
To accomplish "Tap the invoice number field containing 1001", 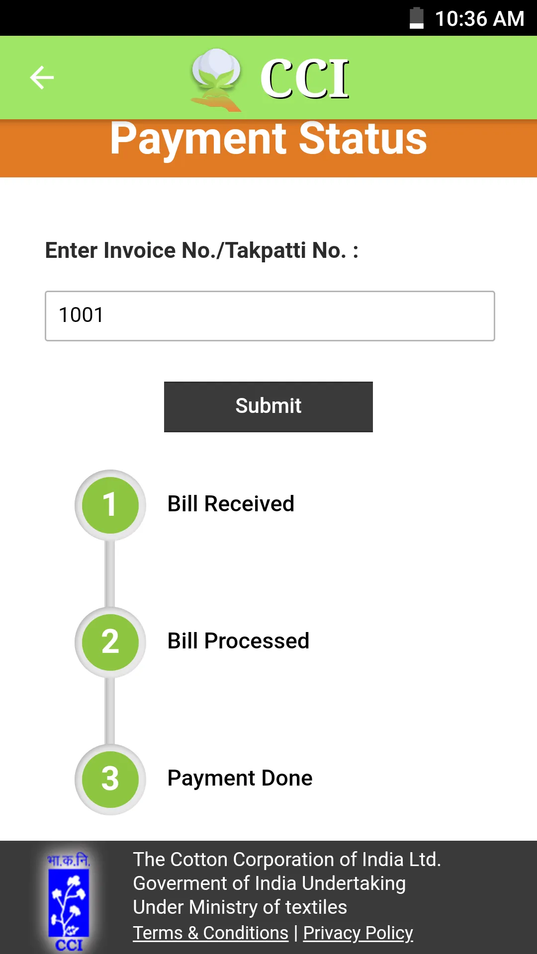I will pos(268,316).
